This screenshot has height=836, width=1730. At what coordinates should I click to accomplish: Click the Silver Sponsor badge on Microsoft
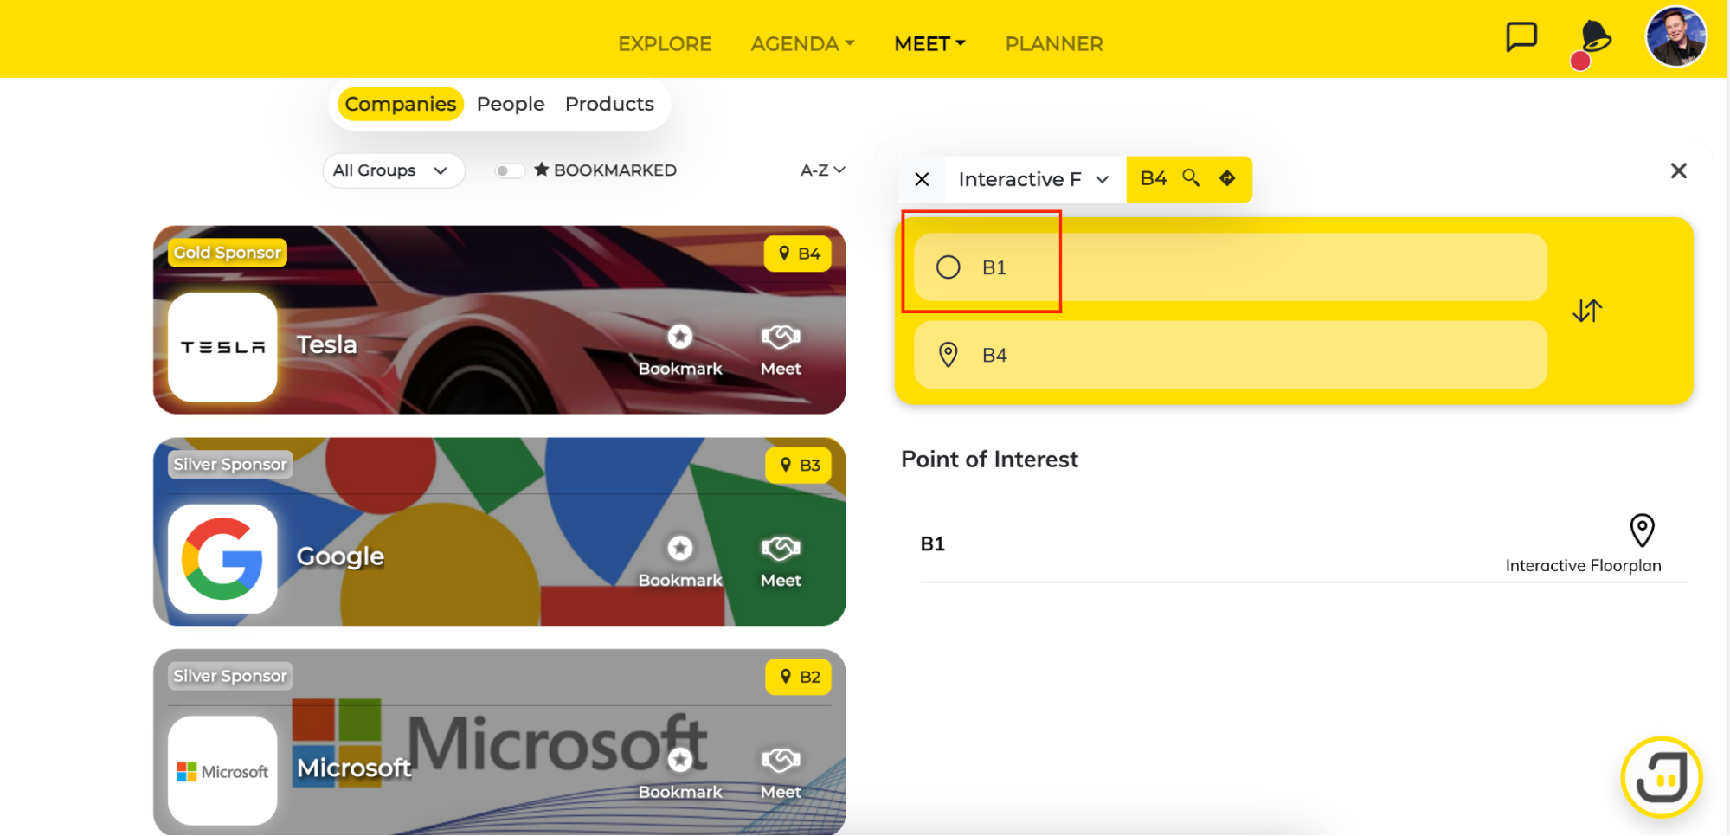229,676
